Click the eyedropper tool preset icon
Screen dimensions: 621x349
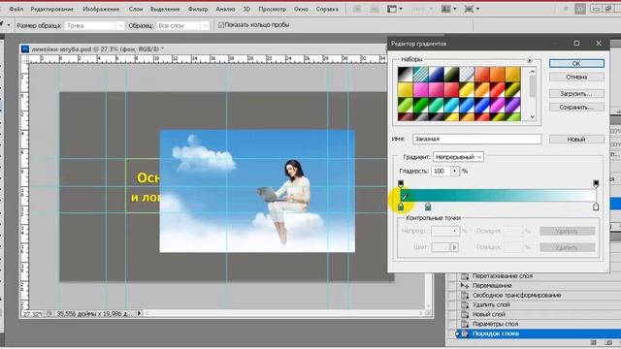click(x=3, y=25)
